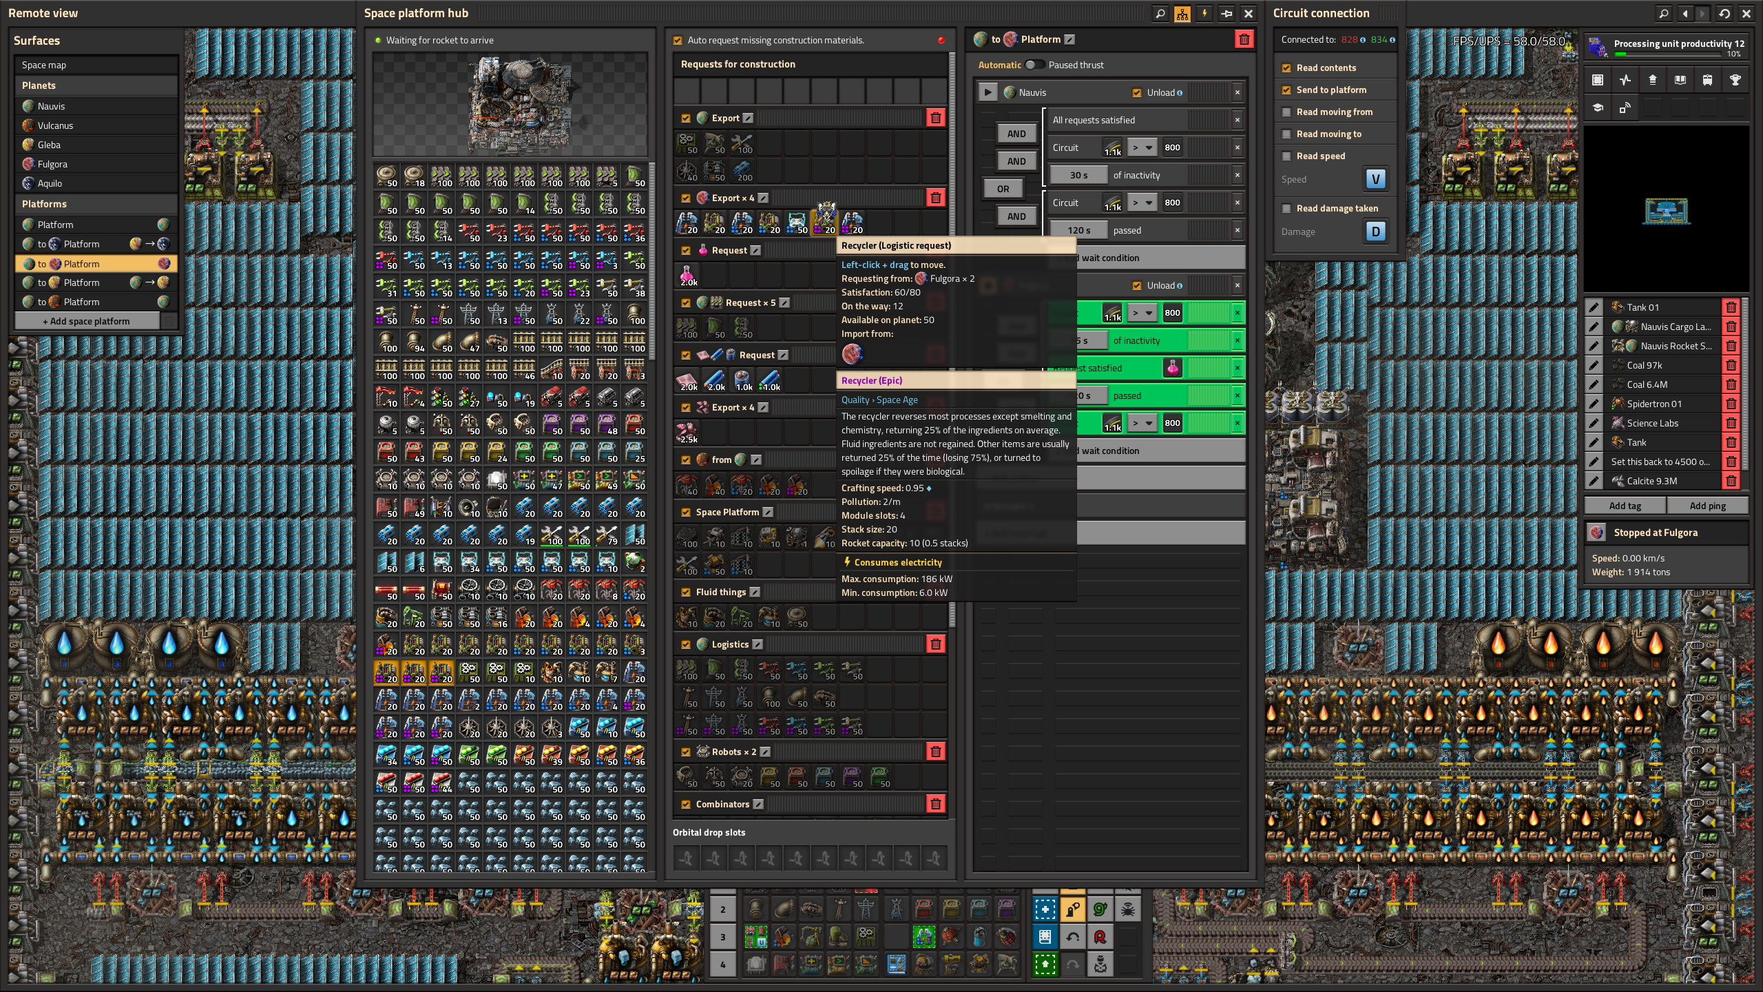
Task: Select Space map in Surfaces list
Action: pyautogui.click(x=96, y=65)
